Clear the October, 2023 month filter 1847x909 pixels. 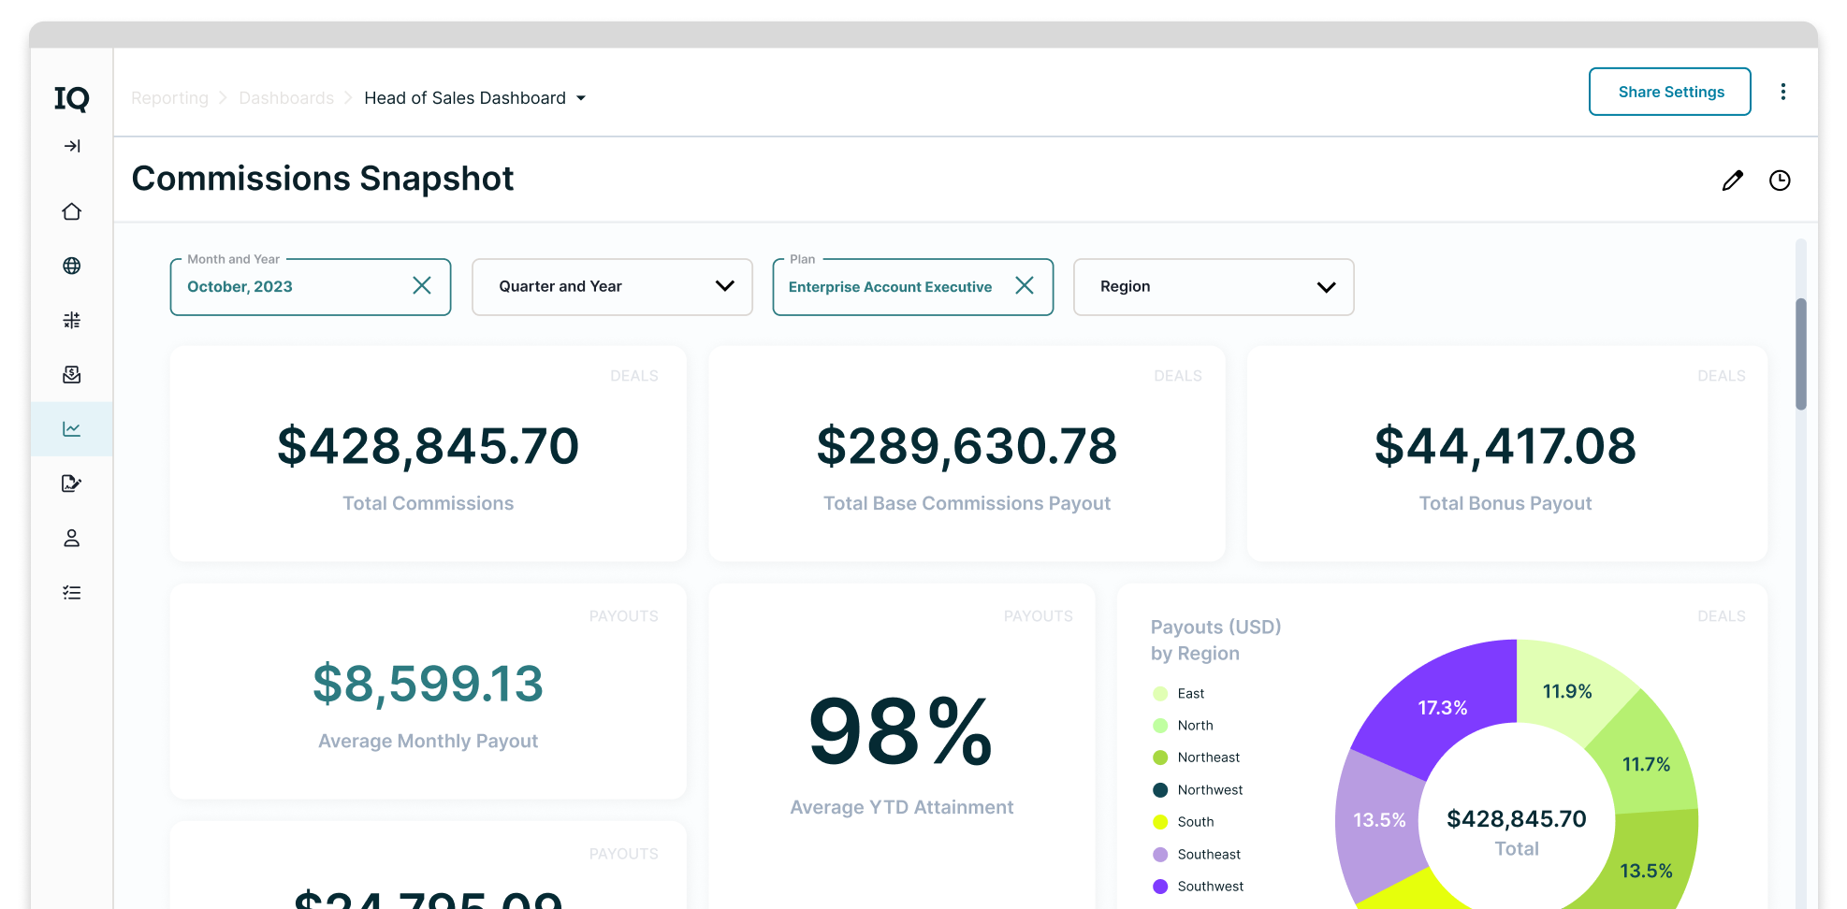[x=422, y=286]
